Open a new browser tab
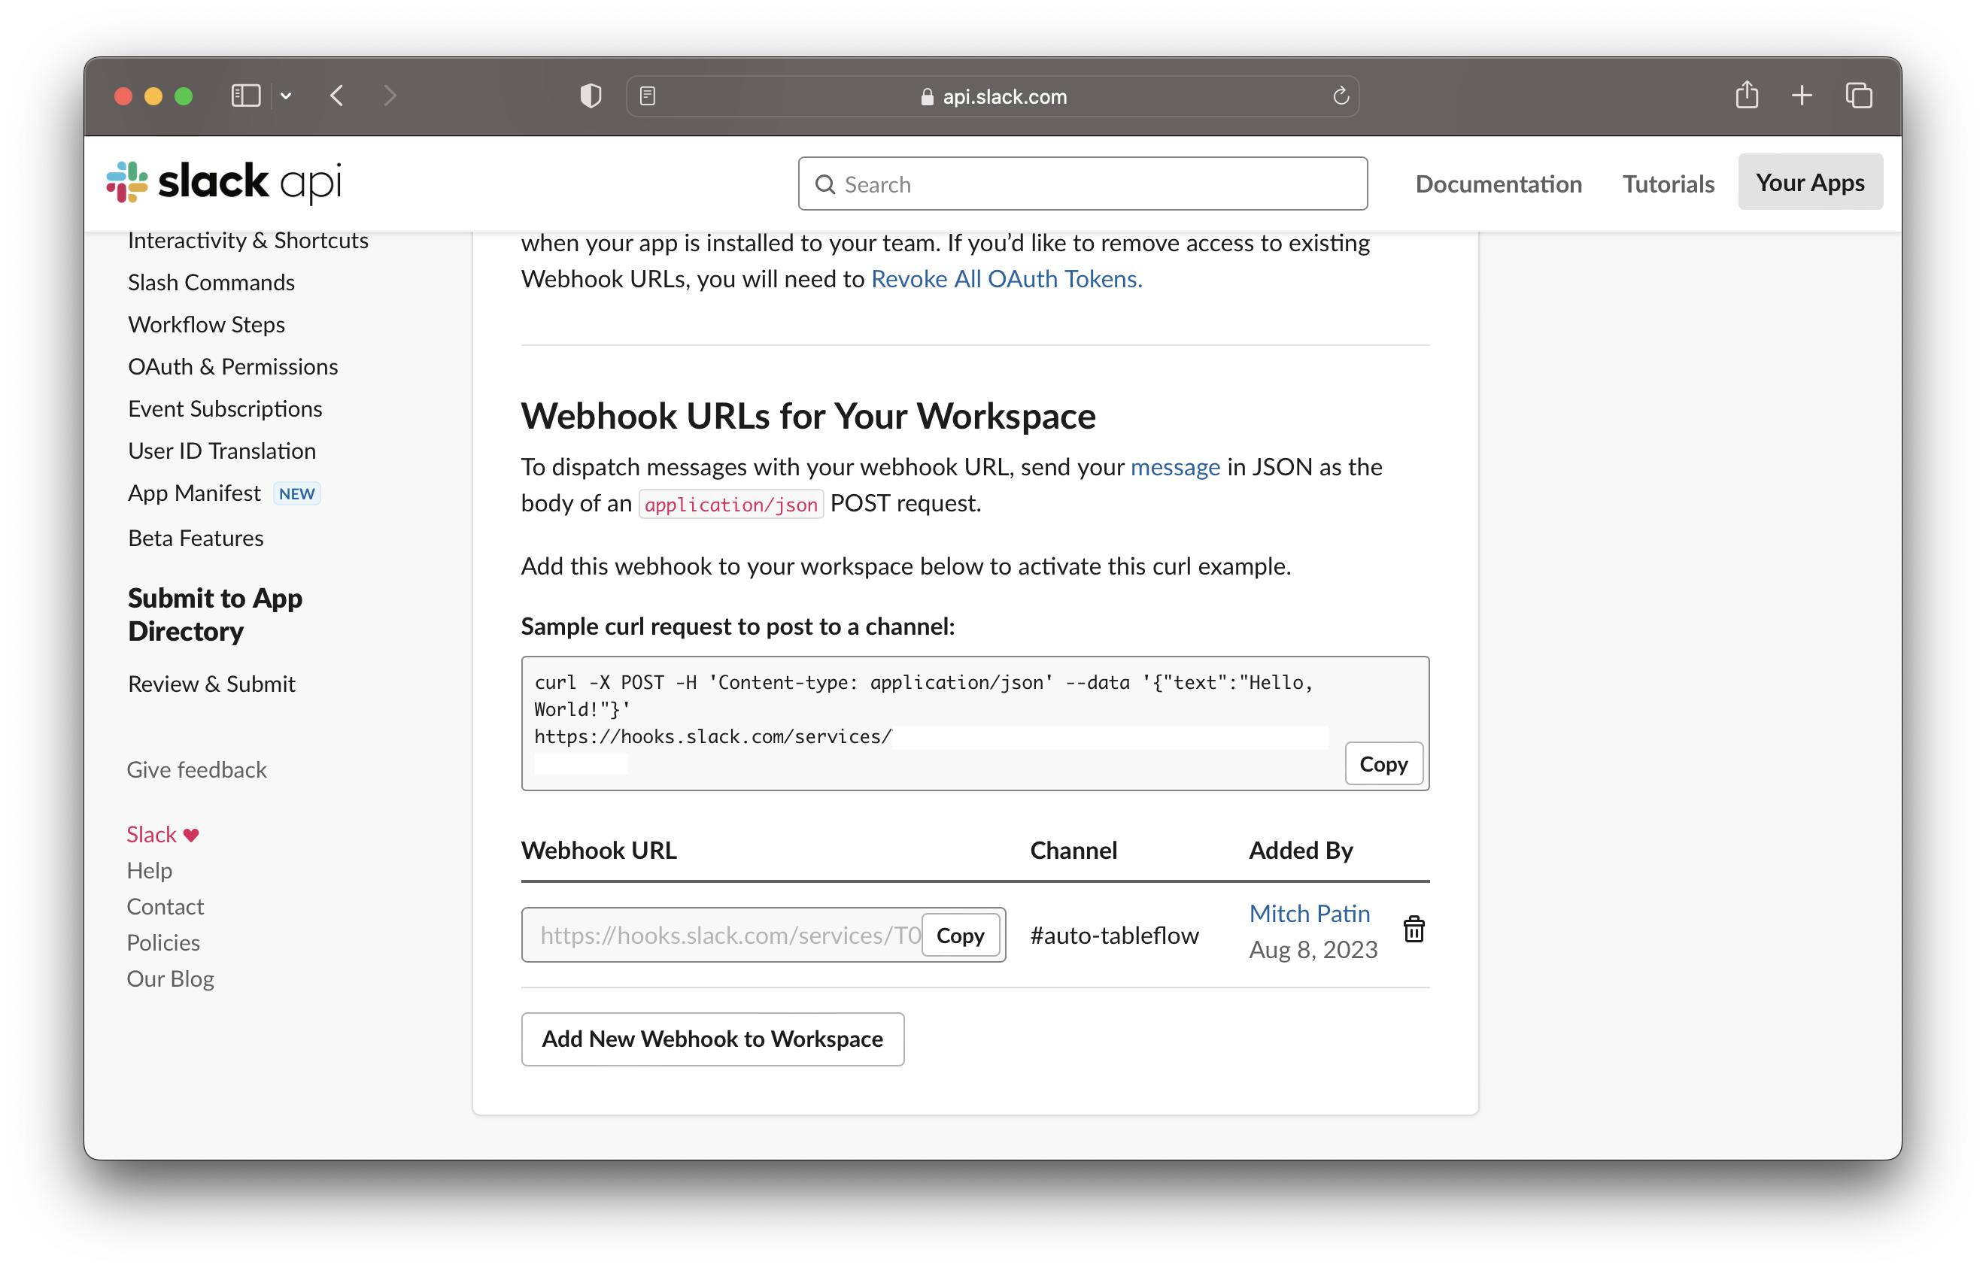Viewport: 1986px width, 1271px height. [1802, 96]
